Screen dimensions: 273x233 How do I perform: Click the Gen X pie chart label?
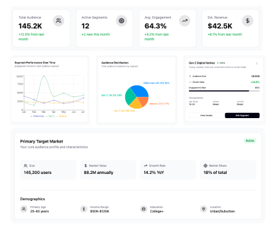(125, 111)
